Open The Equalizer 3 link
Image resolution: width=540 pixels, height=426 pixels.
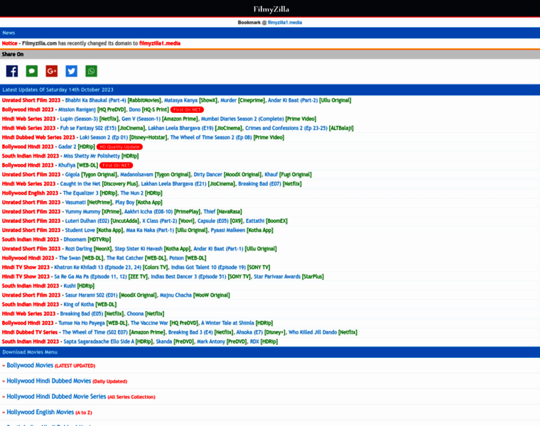80,193
